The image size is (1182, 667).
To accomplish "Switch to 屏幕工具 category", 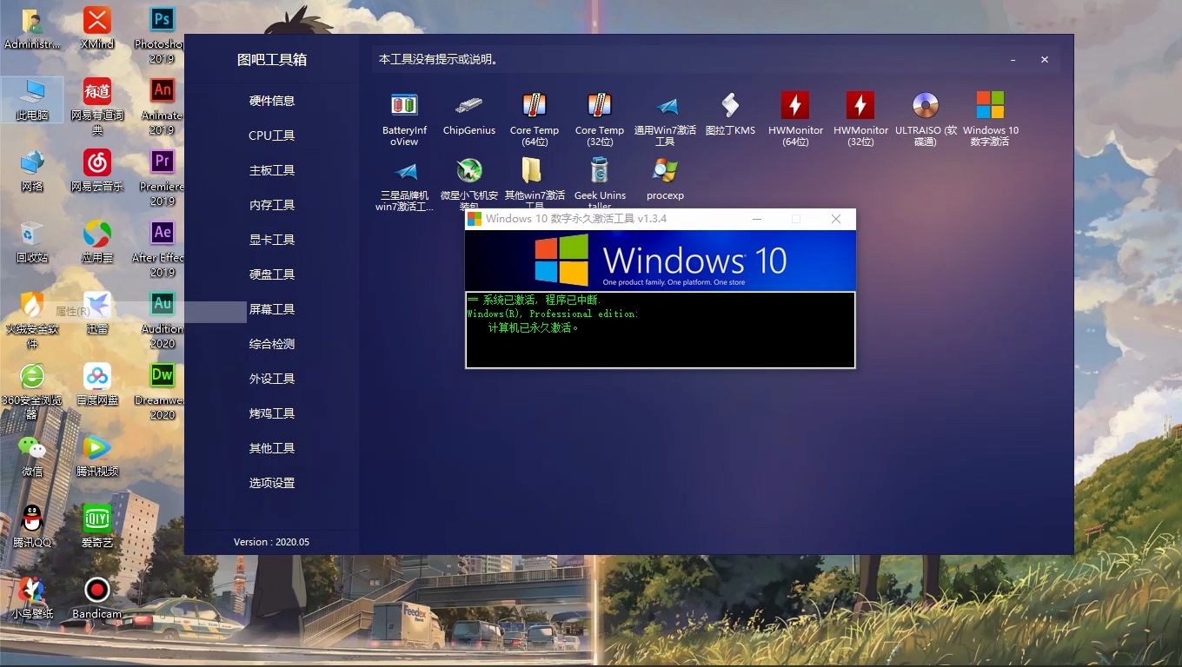I will coord(272,309).
